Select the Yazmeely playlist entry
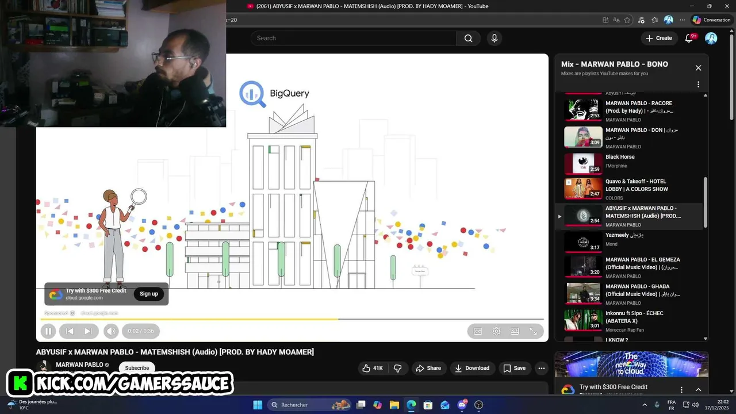Screen dimensions: 736x414 click(x=628, y=242)
